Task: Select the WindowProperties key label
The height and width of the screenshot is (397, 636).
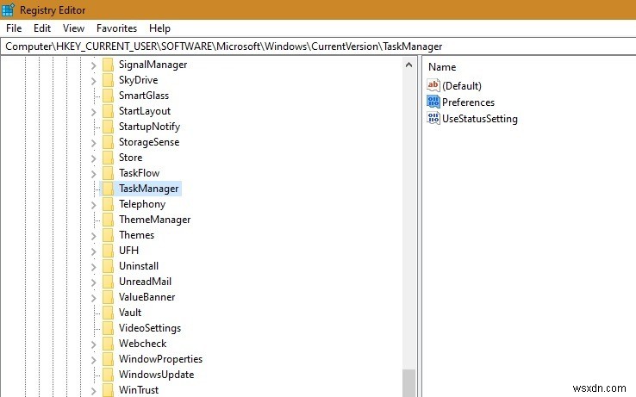Action: (x=160, y=359)
